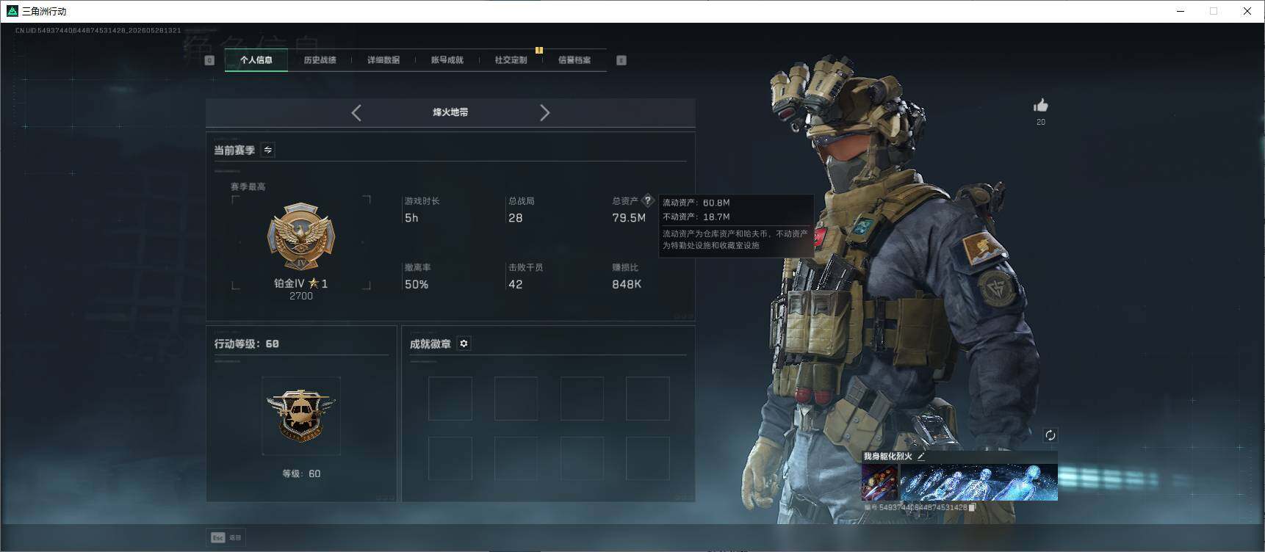The height and width of the screenshot is (552, 1265).
Task: Click the 总战局 value 28
Action: [516, 218]
